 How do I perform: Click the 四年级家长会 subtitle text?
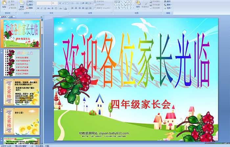[x=141, y=104]
